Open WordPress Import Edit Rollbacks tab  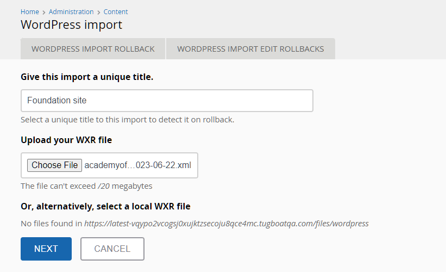(x=250, y=49)
